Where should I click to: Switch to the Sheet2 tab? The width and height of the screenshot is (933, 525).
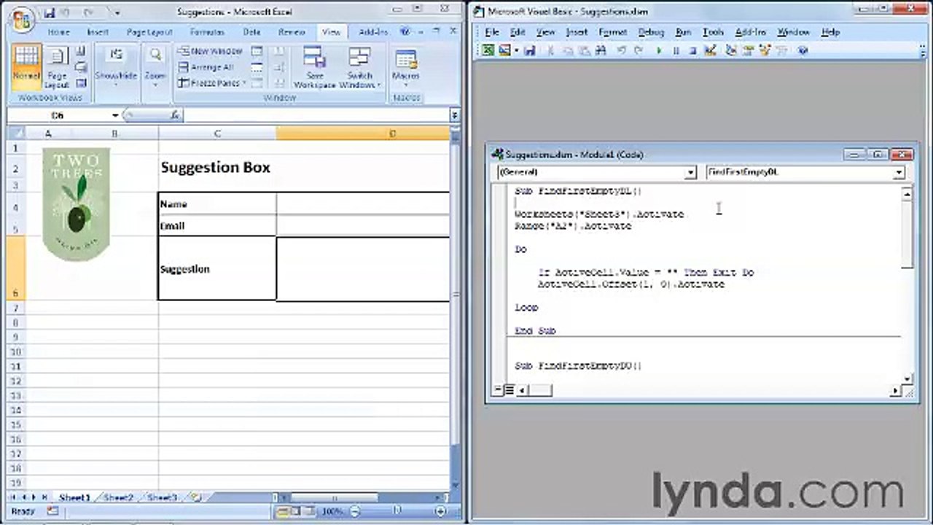point(118,498)
